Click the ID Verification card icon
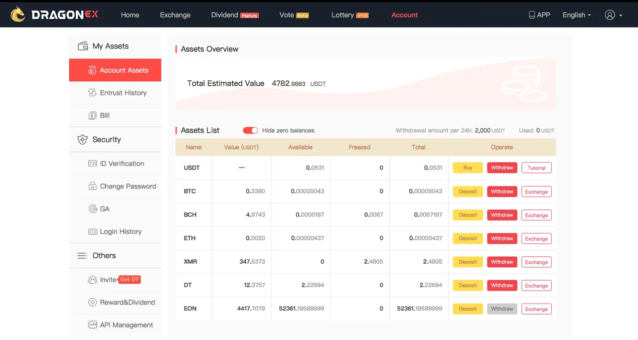This screenshot has height=340, width=638. point(92,164)
